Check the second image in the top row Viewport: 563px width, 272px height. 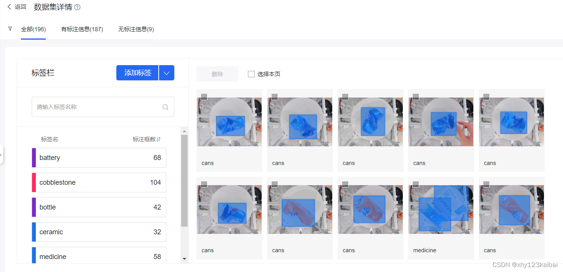[x=275, y=97]
